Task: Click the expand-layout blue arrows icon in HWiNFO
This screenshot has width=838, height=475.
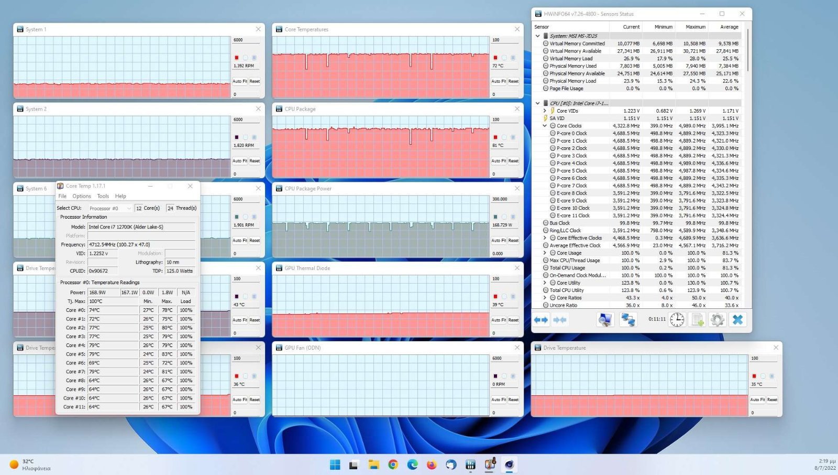Action: (541, 320)
